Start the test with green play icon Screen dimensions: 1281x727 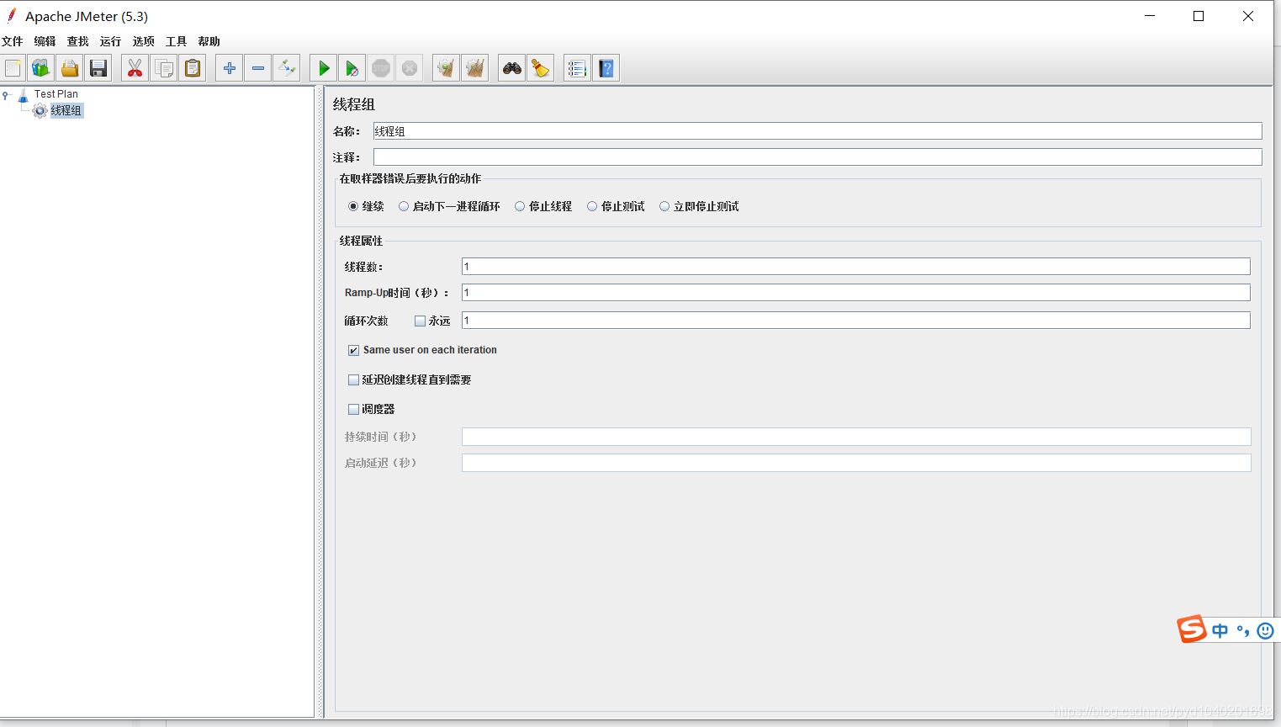coord(323,68)
